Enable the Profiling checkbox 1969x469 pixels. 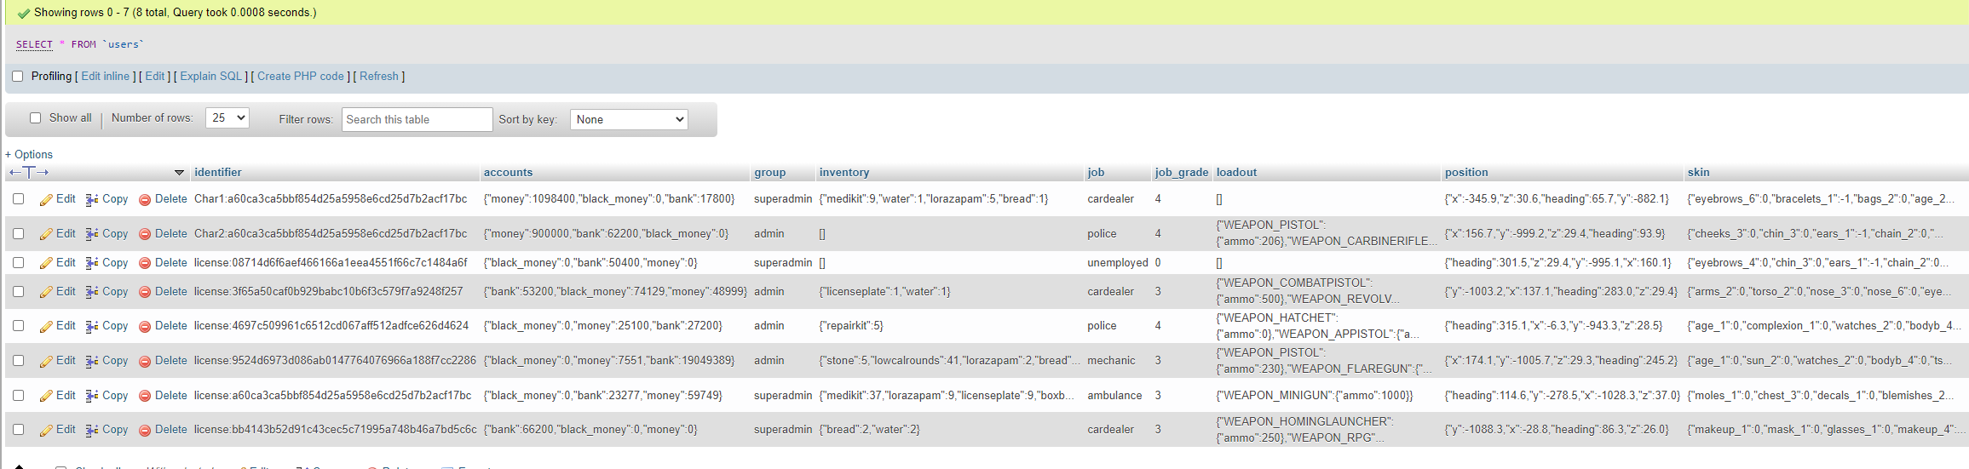17,77
